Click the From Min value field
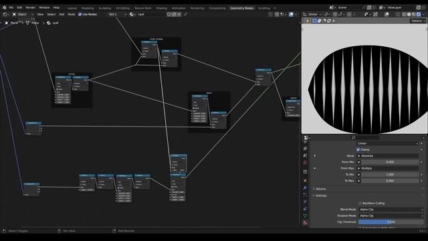Viewport: 428px width, 241px height. point(390,162)
